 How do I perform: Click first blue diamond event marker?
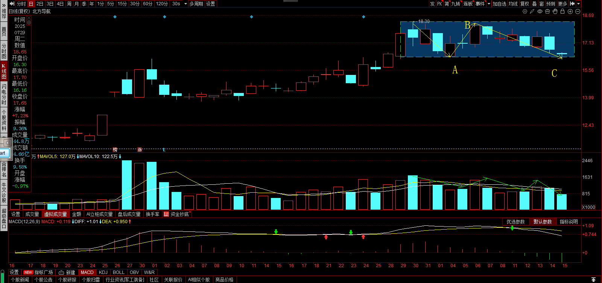[x=115, y=17]
